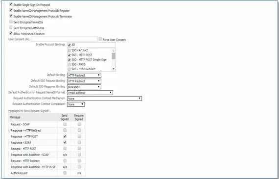Toggle Enable Single Sign-On Protocol checkbox
The height and width of the screenshot is (179, 279).
click(x=11, y=4)
